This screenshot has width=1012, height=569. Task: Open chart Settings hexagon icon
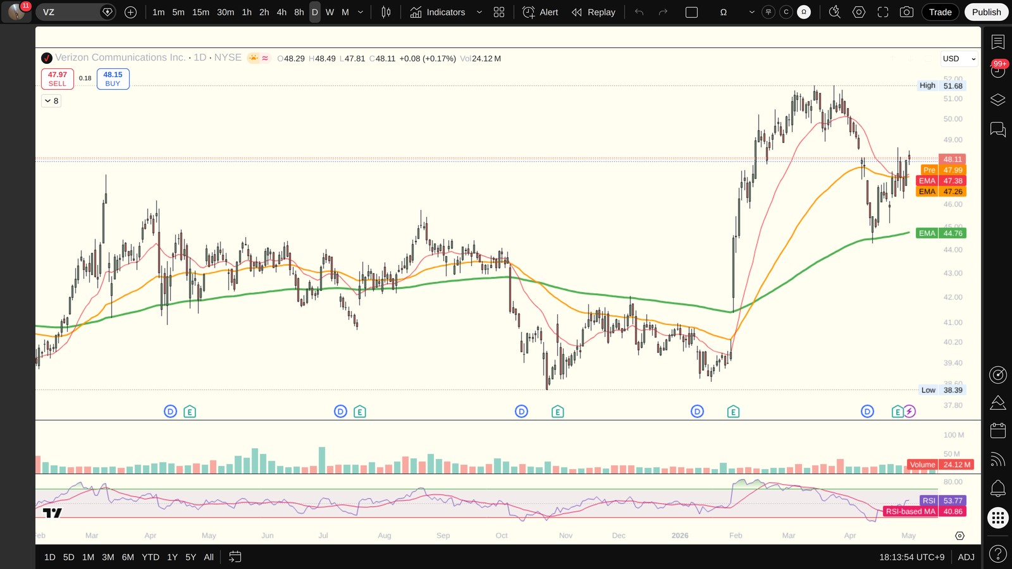point(859,12)
